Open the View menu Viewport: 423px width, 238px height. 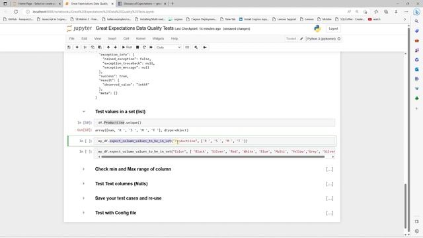98,38
